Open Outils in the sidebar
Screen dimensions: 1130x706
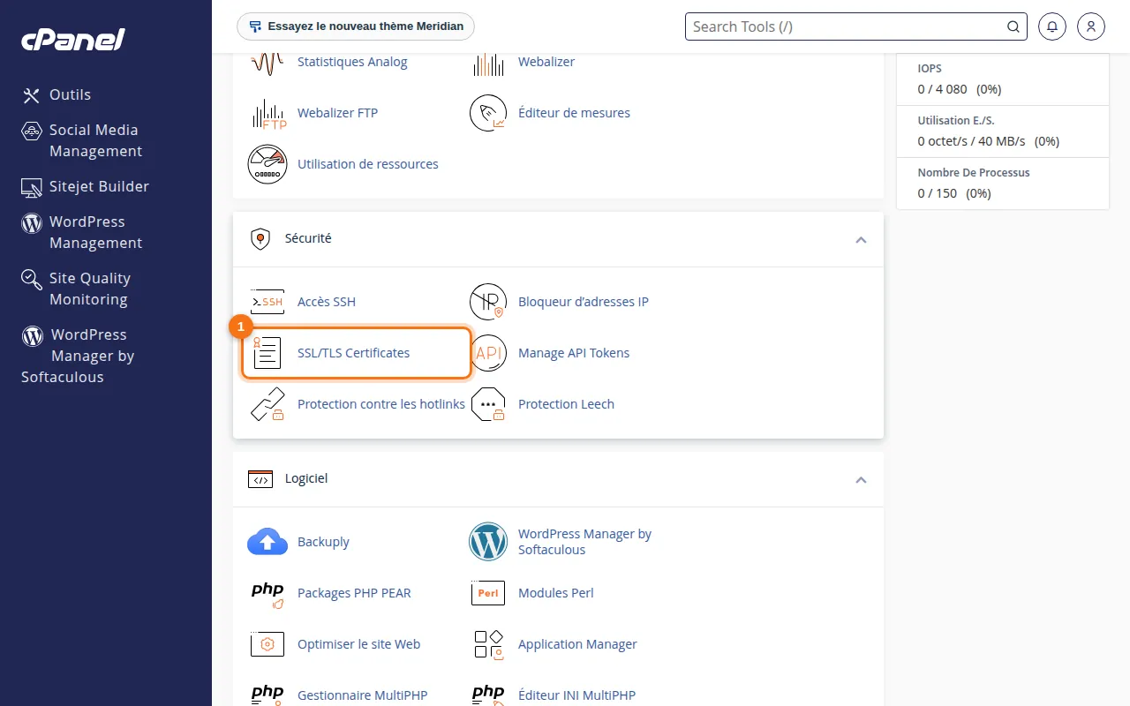71,94
